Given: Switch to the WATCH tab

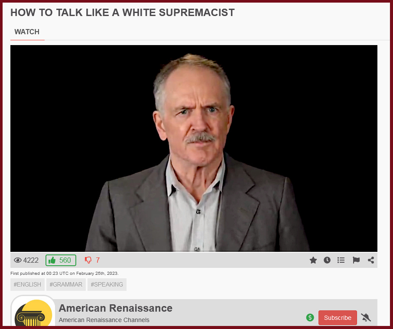Looking at the screenshot, I should click(x=27, y=32).
